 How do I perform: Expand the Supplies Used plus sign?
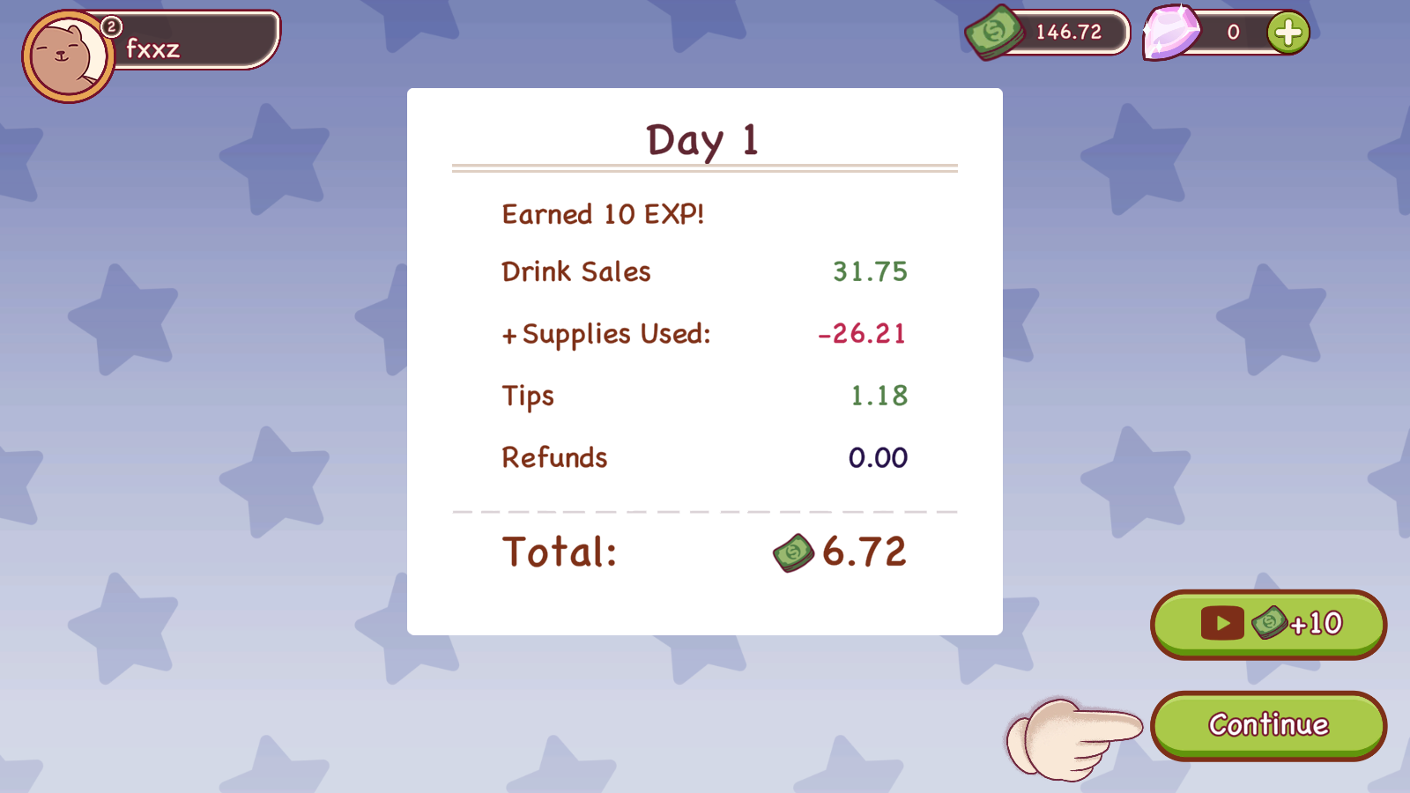click(x=509, y=336)
